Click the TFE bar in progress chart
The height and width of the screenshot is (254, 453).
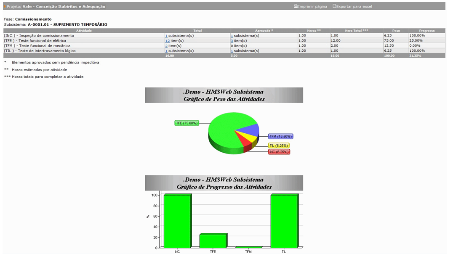tap(212, 241)
